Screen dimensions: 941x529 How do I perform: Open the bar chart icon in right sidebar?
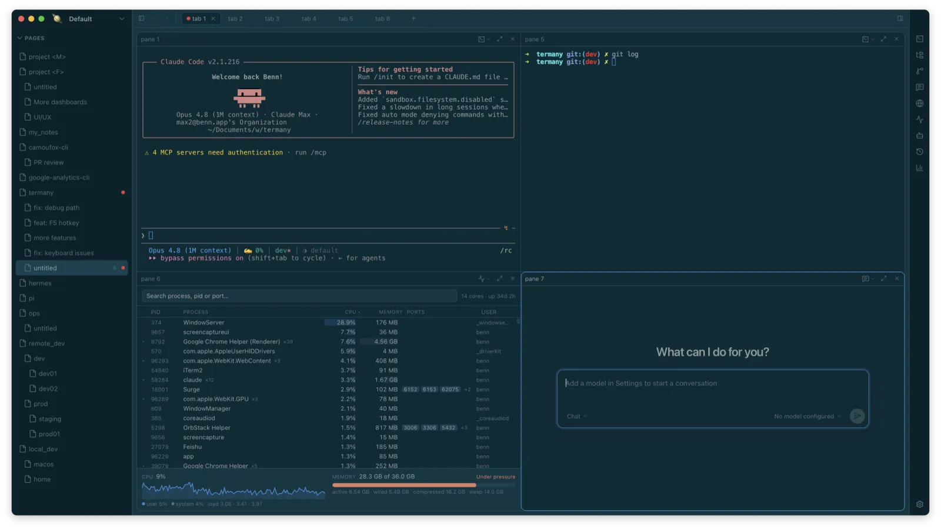point(919,168)
